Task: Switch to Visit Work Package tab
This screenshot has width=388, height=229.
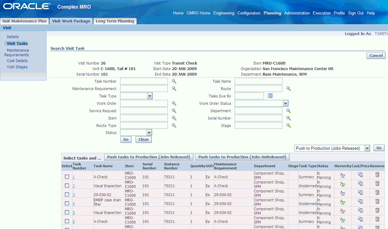Action: [x=71, y=21]
